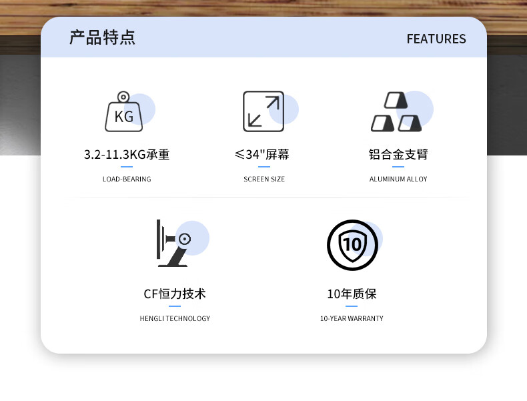Click the 铝合金支臂 label
Screen dimensions: 527x401
[398, 155]
